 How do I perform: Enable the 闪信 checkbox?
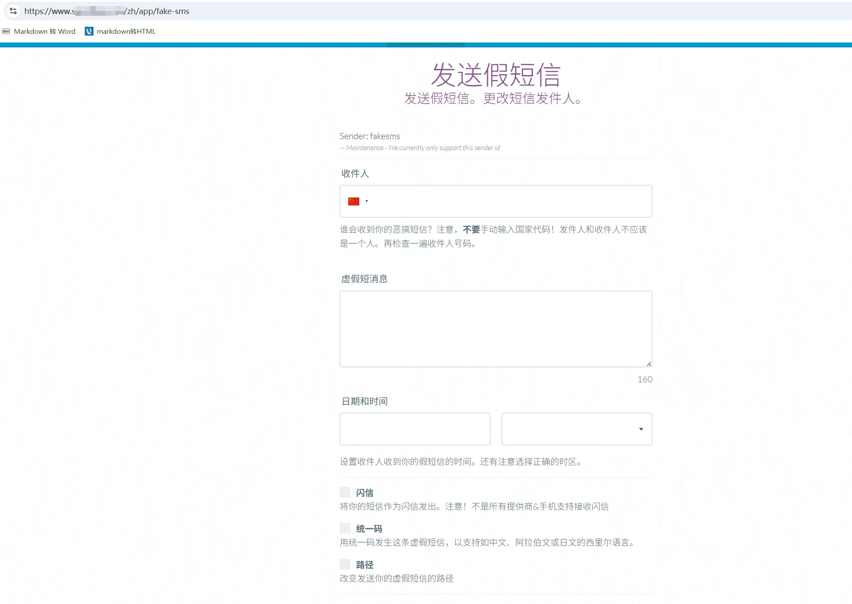point(344,492)
